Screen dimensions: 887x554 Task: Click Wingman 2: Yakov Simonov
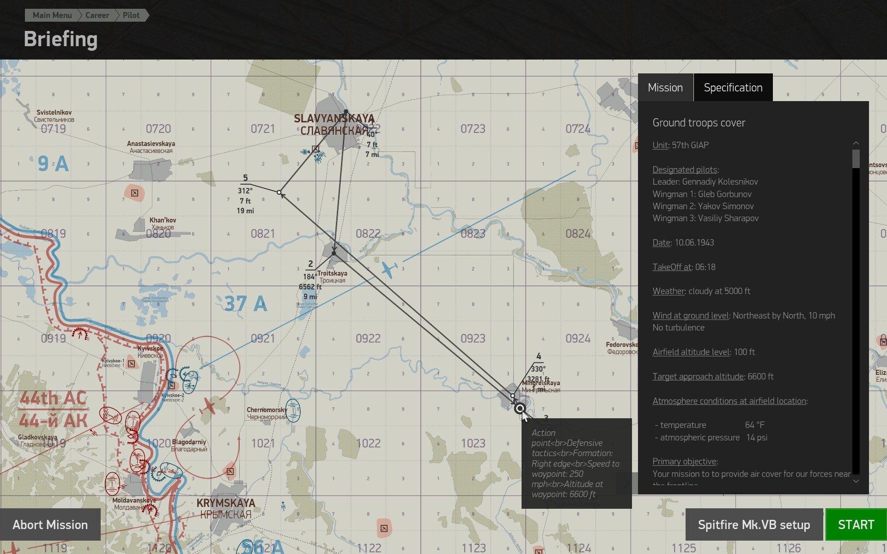[x=703, y=206]
